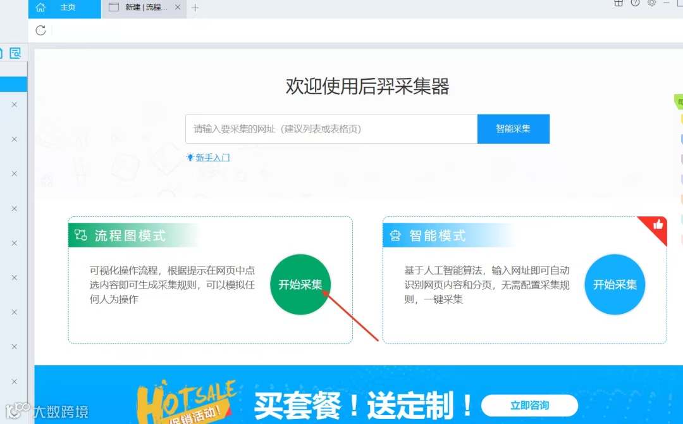
Task: Click the 流程图模式 card title
Action: pyautogui.click(x=130, y=236)
